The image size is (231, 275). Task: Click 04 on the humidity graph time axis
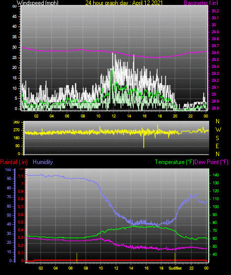pos(56,268)
